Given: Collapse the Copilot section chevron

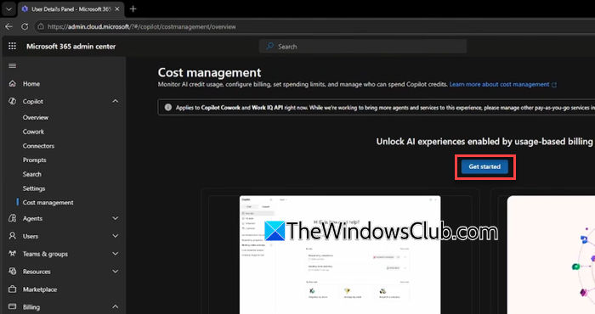Looking at the screenshot, I should point(116,101).
